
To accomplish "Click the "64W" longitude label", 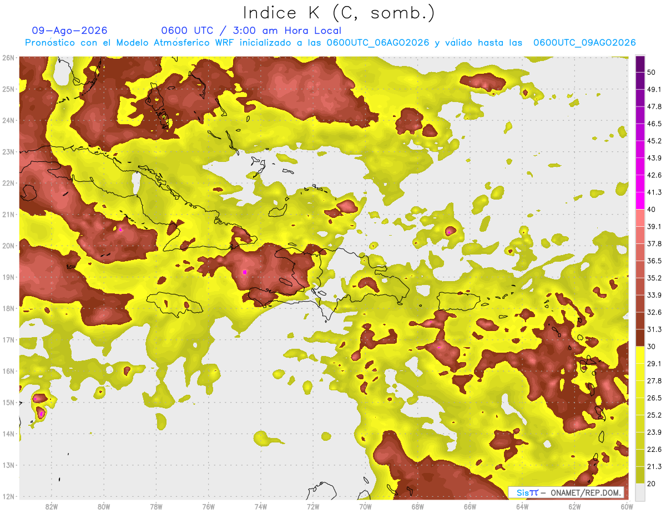I will point(522,507).
